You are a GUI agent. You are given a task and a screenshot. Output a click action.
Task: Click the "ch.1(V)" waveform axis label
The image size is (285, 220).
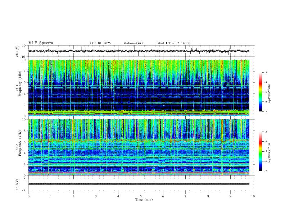click(x=17, y=51)
